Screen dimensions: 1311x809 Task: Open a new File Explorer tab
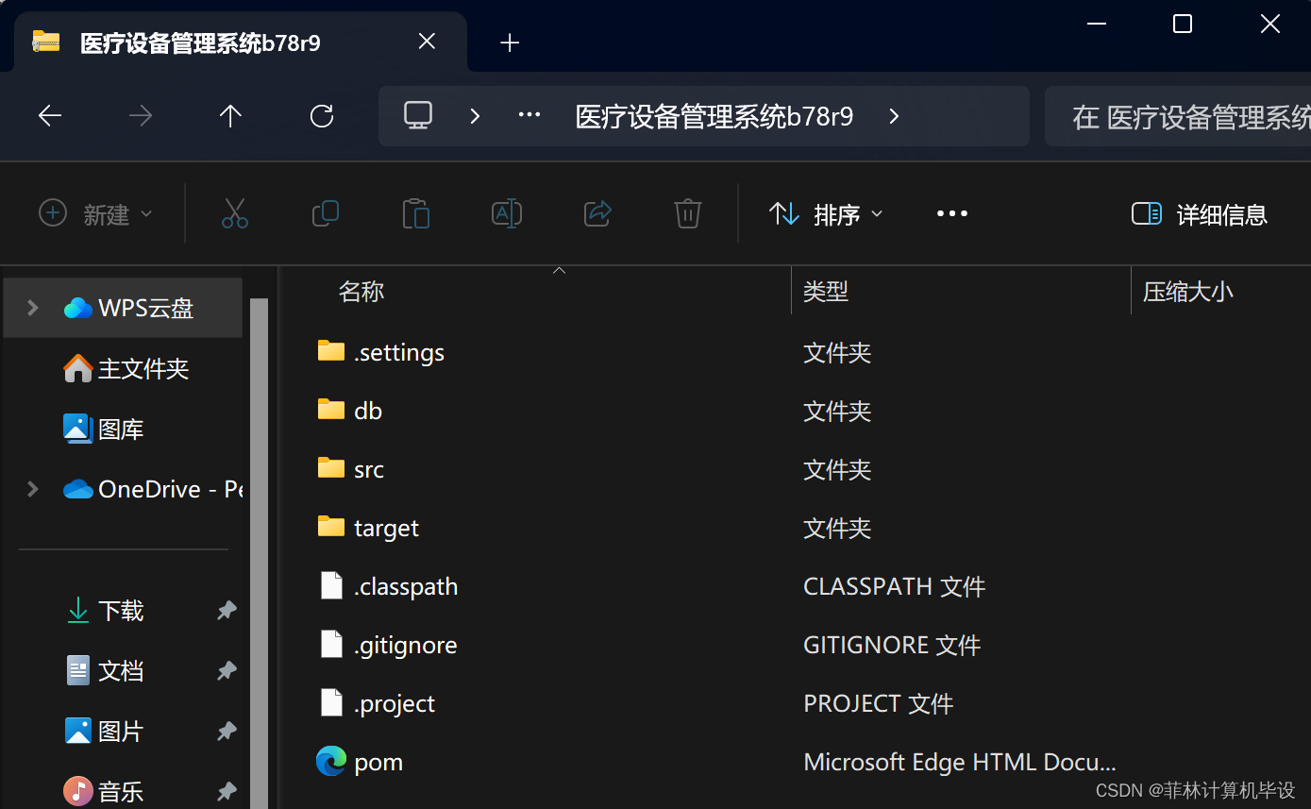click(x=510, y=42)
